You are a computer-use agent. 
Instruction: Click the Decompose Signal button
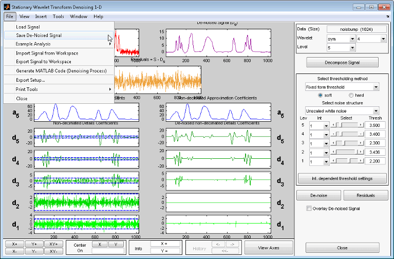[x=342, y=62]
